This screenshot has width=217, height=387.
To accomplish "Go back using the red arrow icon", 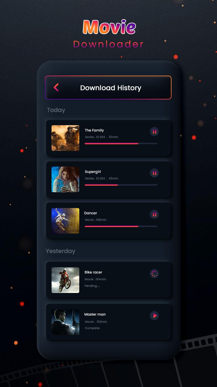I will (x=56, y=87).
